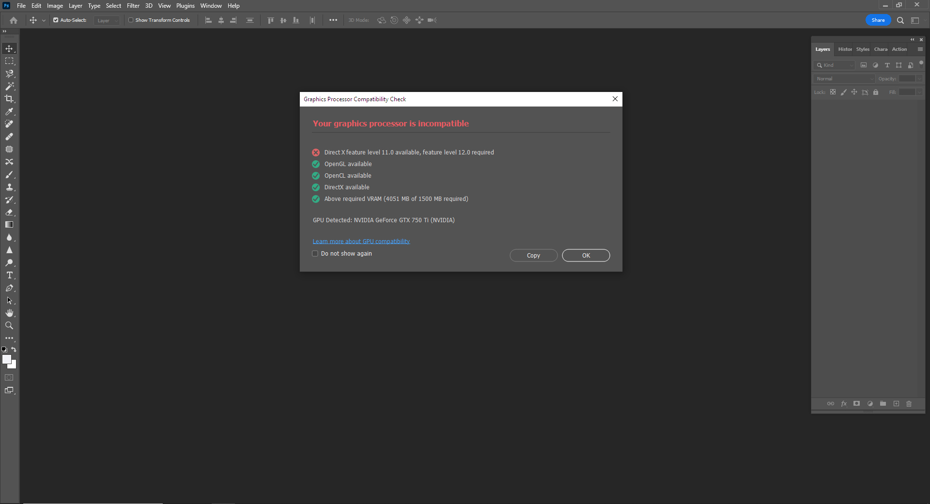Select the Clone Stamp tool
This screenshot has height=504, width=930.
9,187
